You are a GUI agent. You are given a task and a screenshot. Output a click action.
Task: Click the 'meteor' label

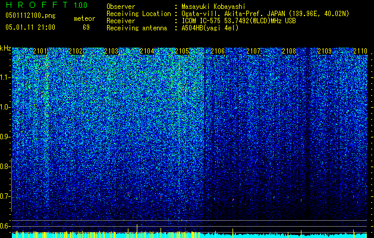click(x=84, y=18)
